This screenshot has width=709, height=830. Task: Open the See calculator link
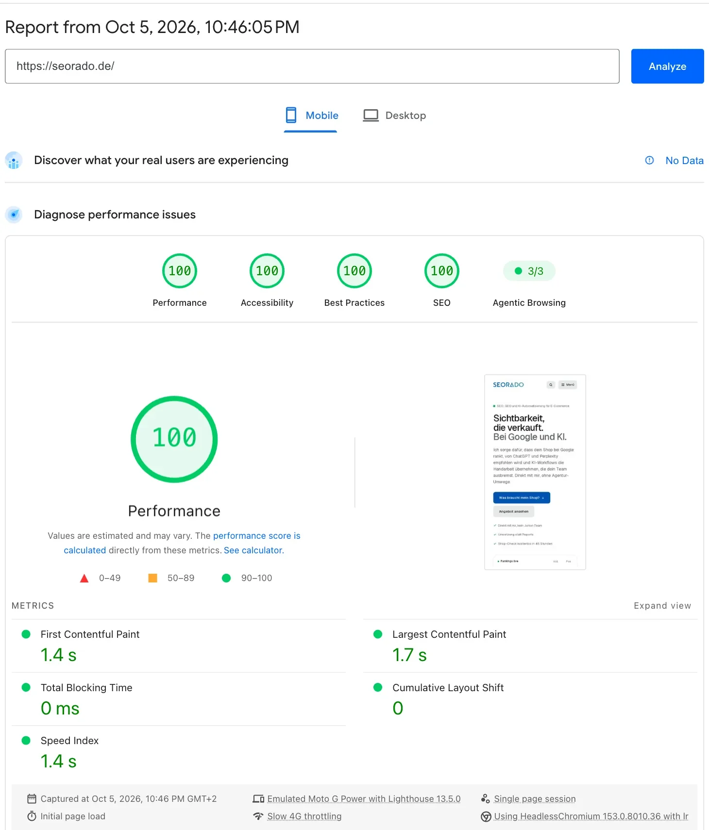click(x=253, y=550)
